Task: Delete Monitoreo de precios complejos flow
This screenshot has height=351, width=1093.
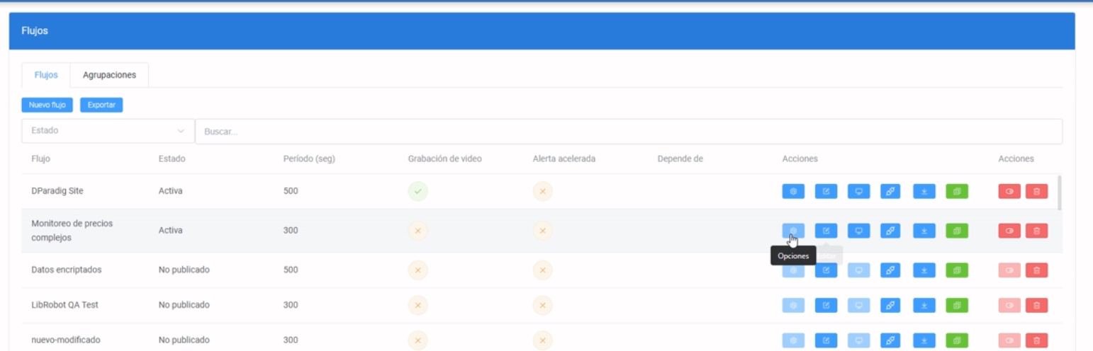Action: [x=1036, y=231]
